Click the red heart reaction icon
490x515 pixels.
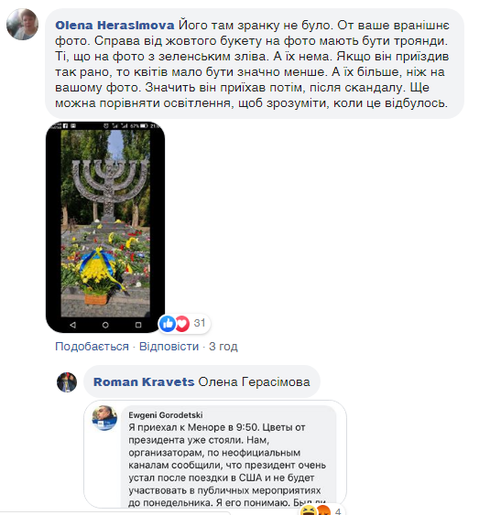[x=182, y=324]
